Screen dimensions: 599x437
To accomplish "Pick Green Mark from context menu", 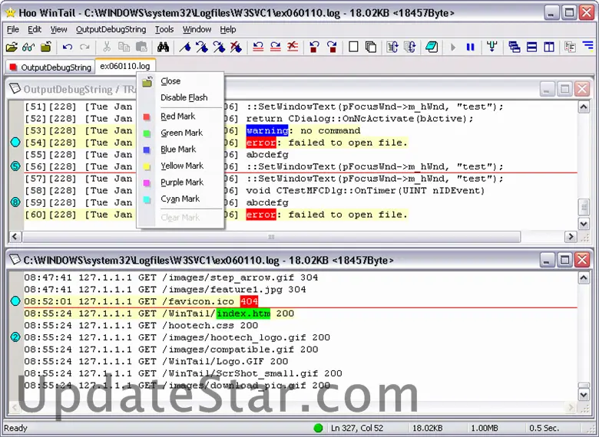I will [181, 133].
